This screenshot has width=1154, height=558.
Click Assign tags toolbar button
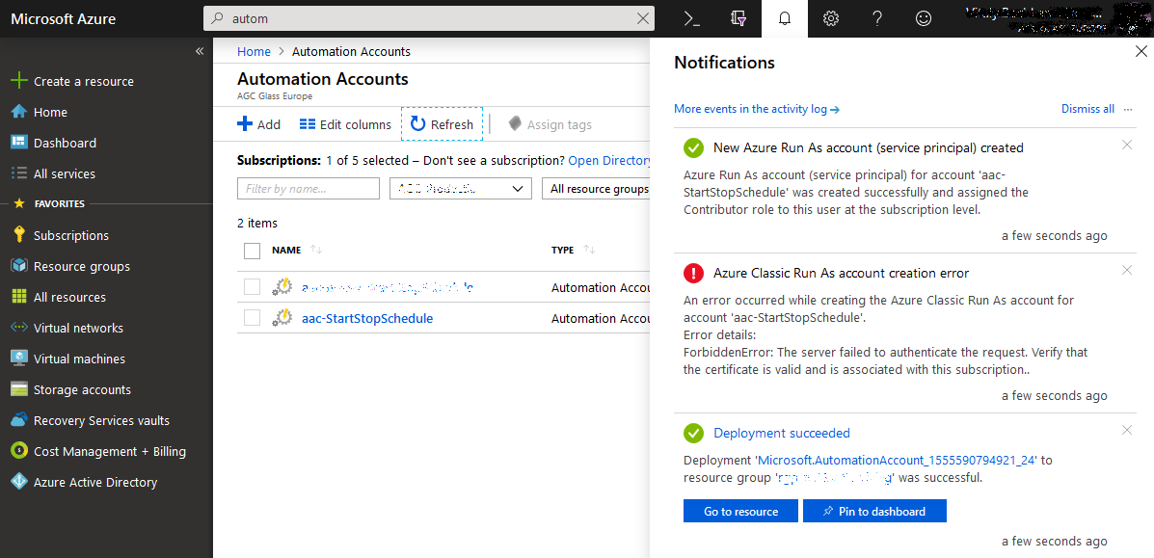(x=550, y=124)
